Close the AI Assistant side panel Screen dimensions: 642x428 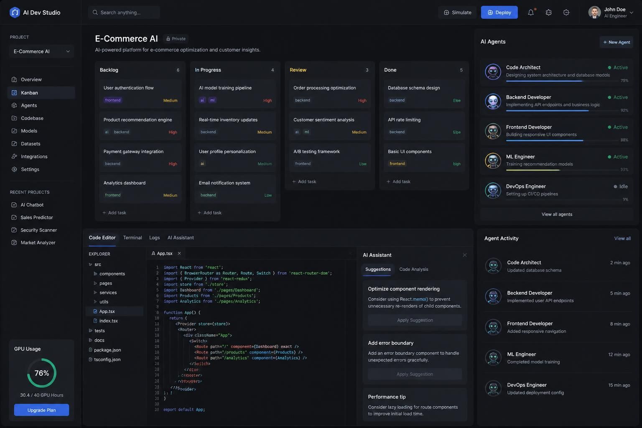coord(465,255)
